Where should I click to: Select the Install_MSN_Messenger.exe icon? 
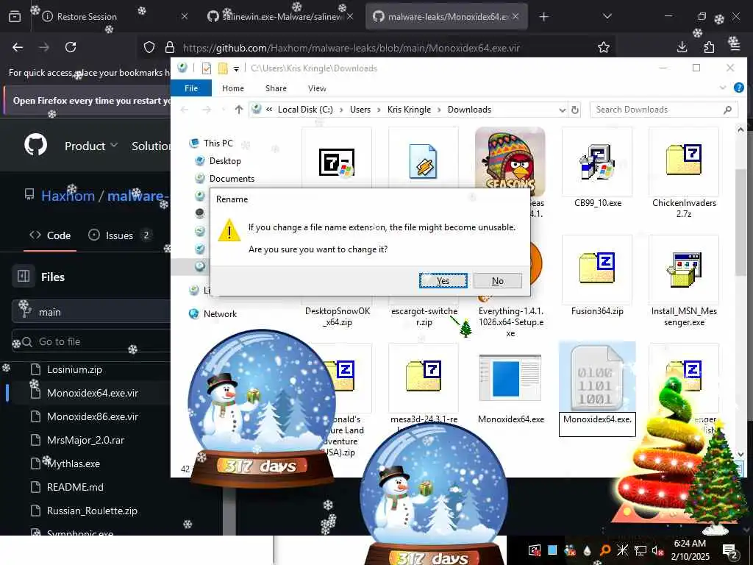683,269
